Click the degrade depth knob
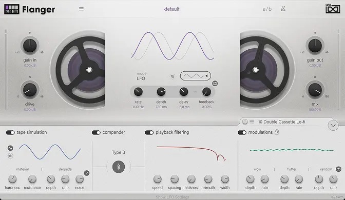This screenshot has width=345, height=200. point(51,179)
